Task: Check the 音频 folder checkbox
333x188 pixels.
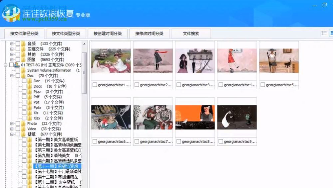Action: (18, 44)
